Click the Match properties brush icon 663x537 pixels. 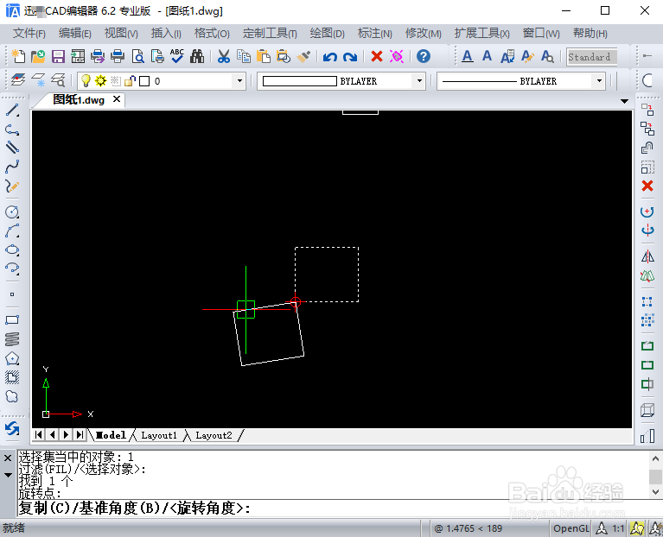pyautogui.click(x=303, y=56)
